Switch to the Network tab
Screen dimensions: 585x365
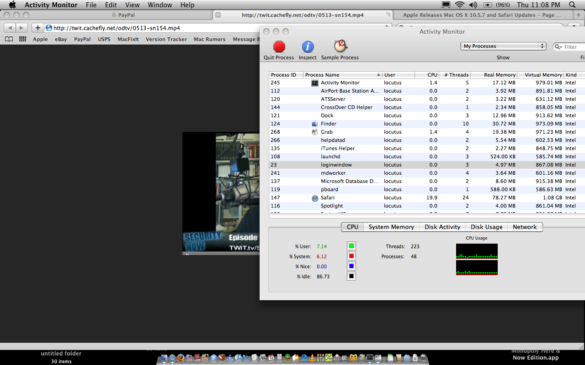coord(525,227)
